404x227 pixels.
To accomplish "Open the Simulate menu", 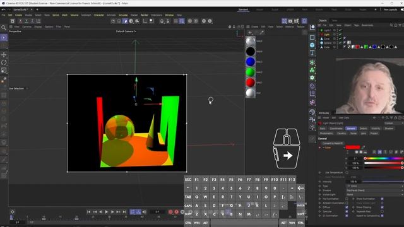I will point(123,15).
